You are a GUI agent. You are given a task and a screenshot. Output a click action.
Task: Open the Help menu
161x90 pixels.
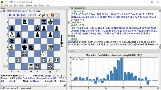47,5
